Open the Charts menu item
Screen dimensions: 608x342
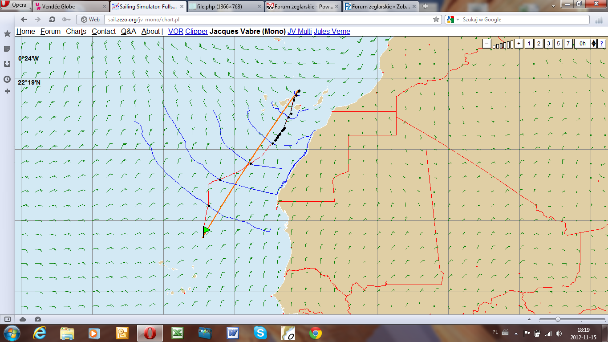76,32
